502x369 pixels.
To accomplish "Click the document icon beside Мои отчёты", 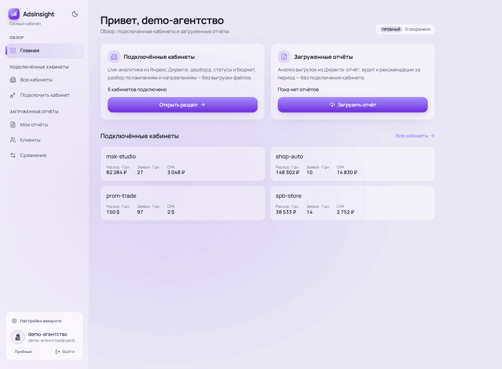I will [13, 125].
